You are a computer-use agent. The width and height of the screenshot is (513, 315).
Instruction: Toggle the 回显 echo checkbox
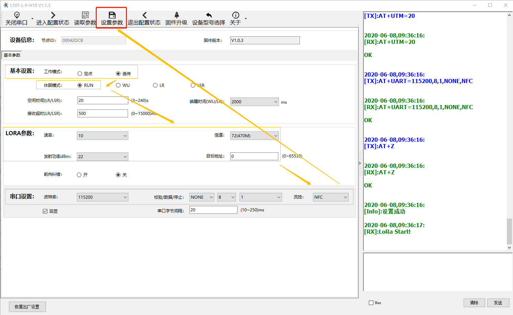pyautogui.click(x=45, y=211)
